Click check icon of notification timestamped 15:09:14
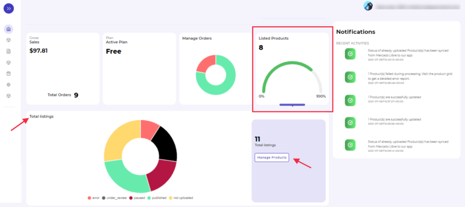Viewport: 465px width, 207px height. tap(350, 145)
